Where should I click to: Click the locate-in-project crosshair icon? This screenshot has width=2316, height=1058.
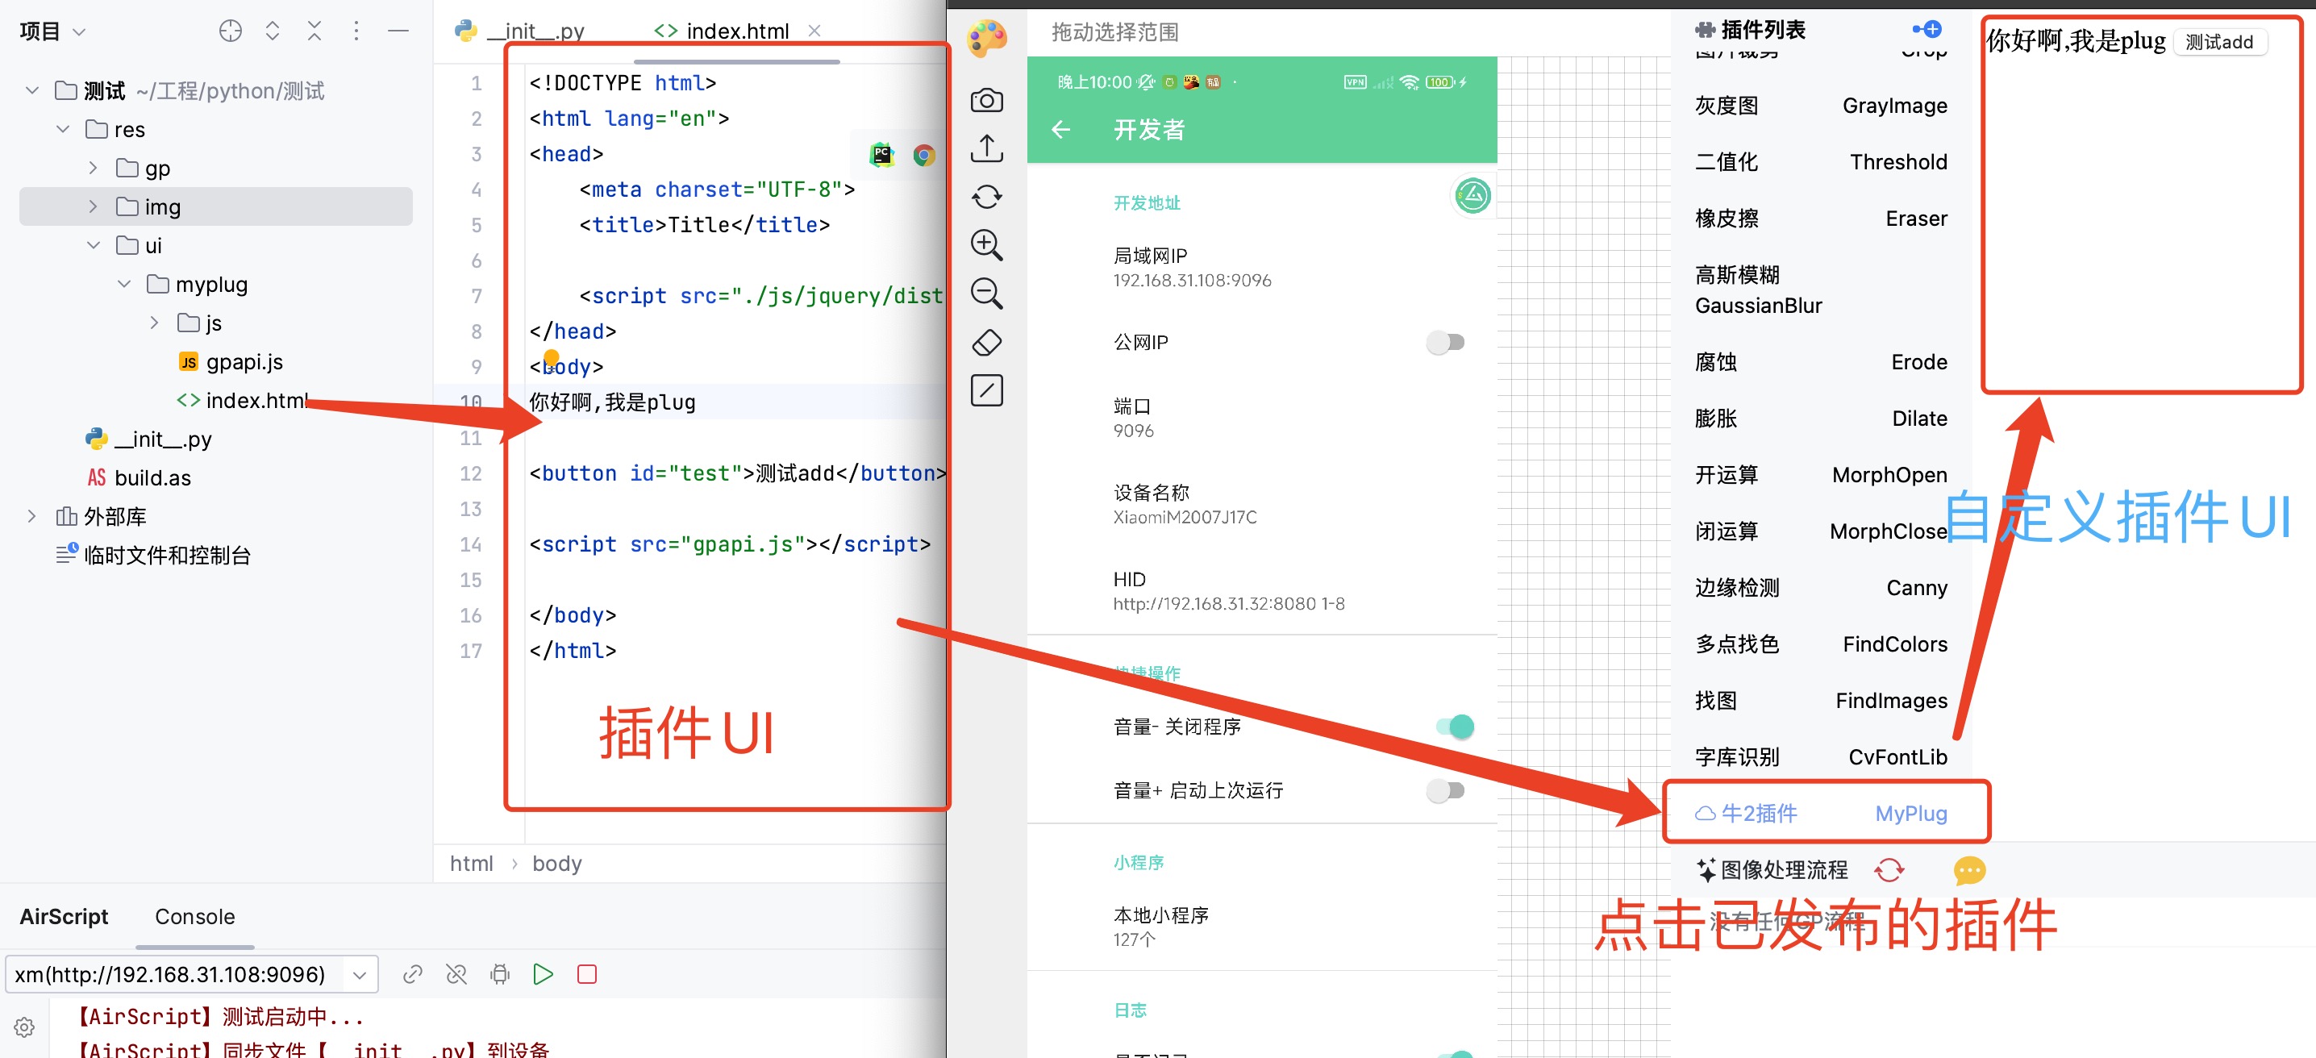(x=230, y=31)
